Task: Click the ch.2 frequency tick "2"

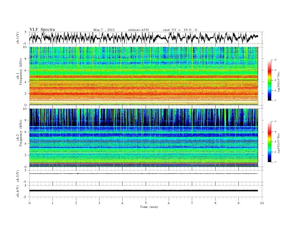Action: 26,155
